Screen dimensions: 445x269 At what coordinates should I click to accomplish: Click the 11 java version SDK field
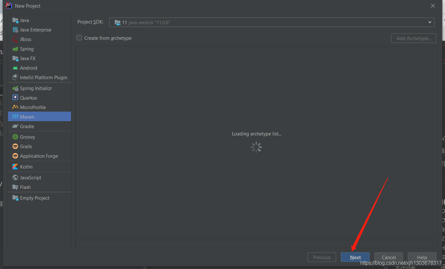click(272, 22)
